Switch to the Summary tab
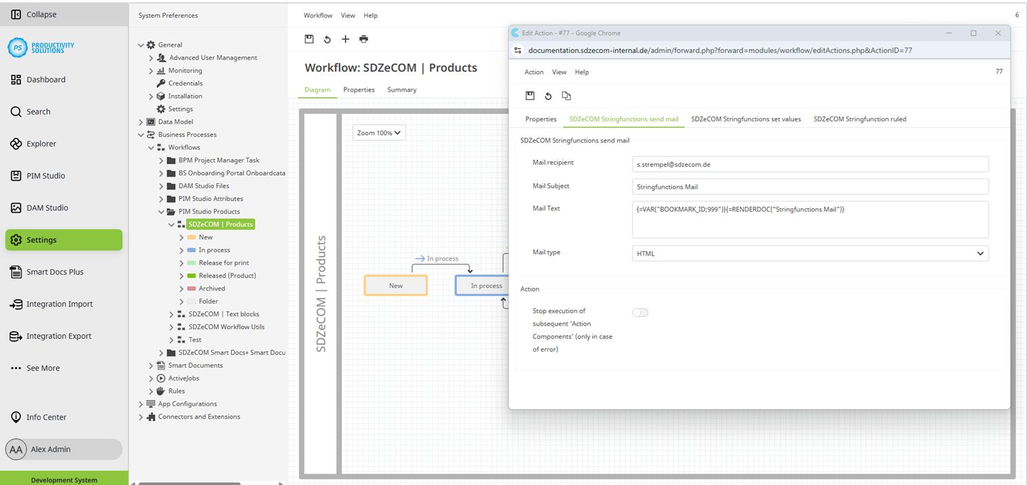Screen dimensions: 1027x485 point(401,90)
